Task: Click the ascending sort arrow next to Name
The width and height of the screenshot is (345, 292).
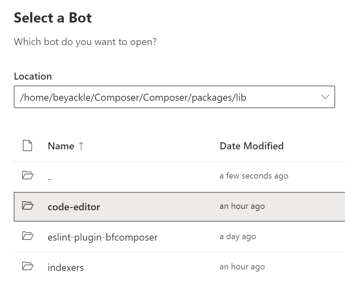Action: 81,146
